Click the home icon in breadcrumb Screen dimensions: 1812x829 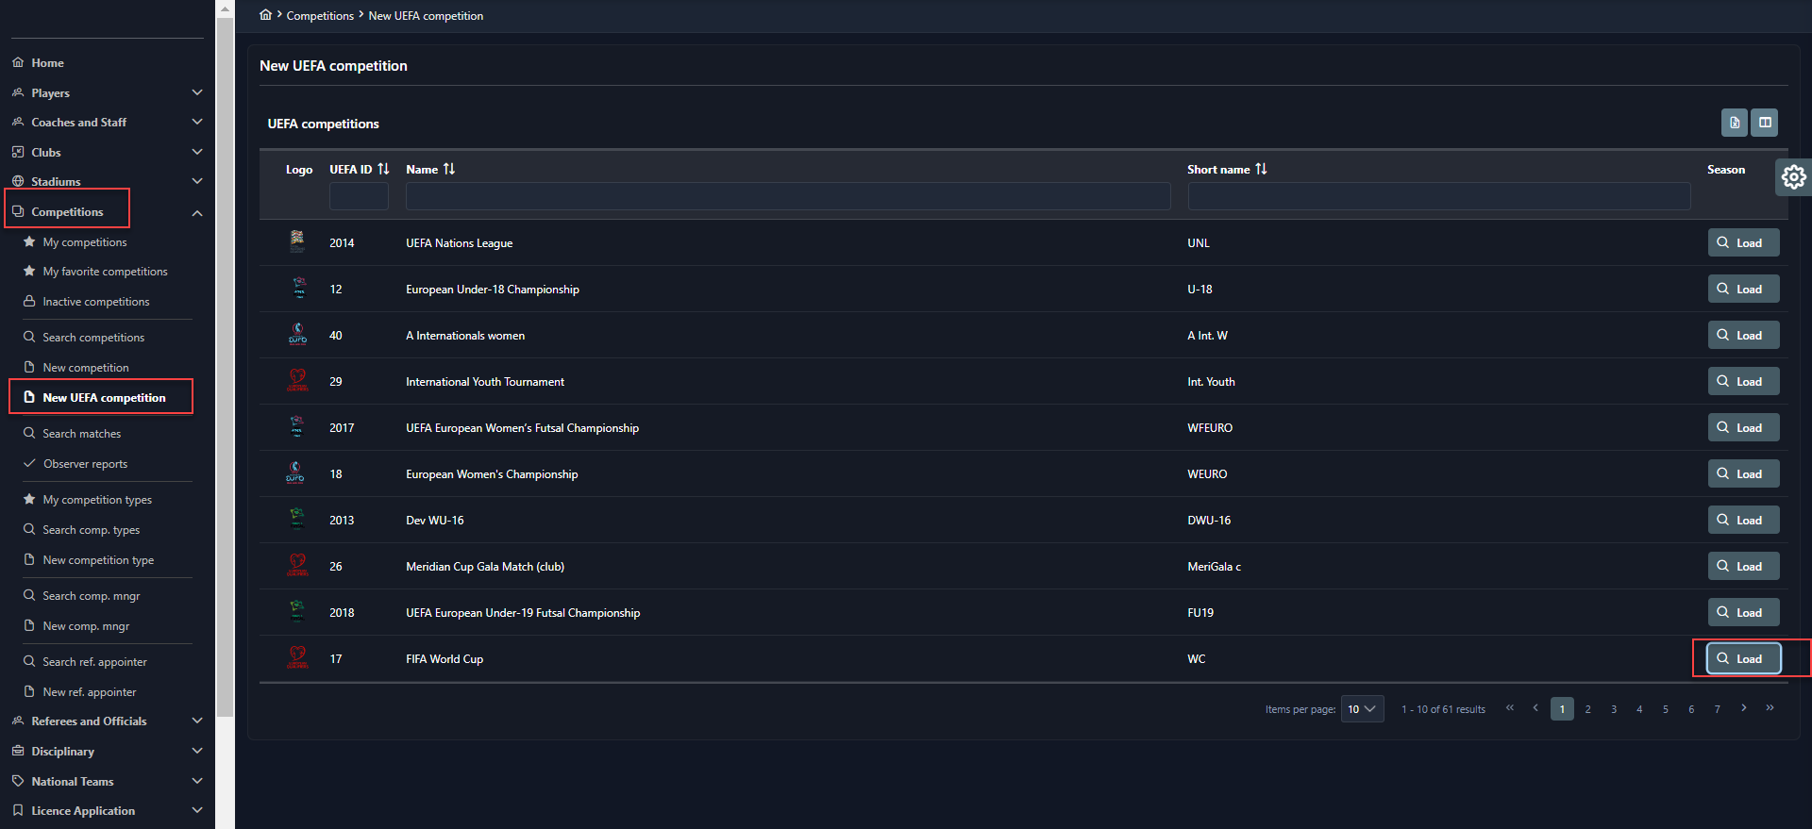point(265,15)
